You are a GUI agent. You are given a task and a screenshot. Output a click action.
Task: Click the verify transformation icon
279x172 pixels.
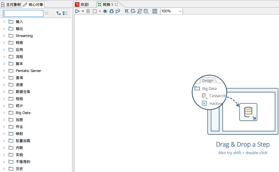[127, 11]
